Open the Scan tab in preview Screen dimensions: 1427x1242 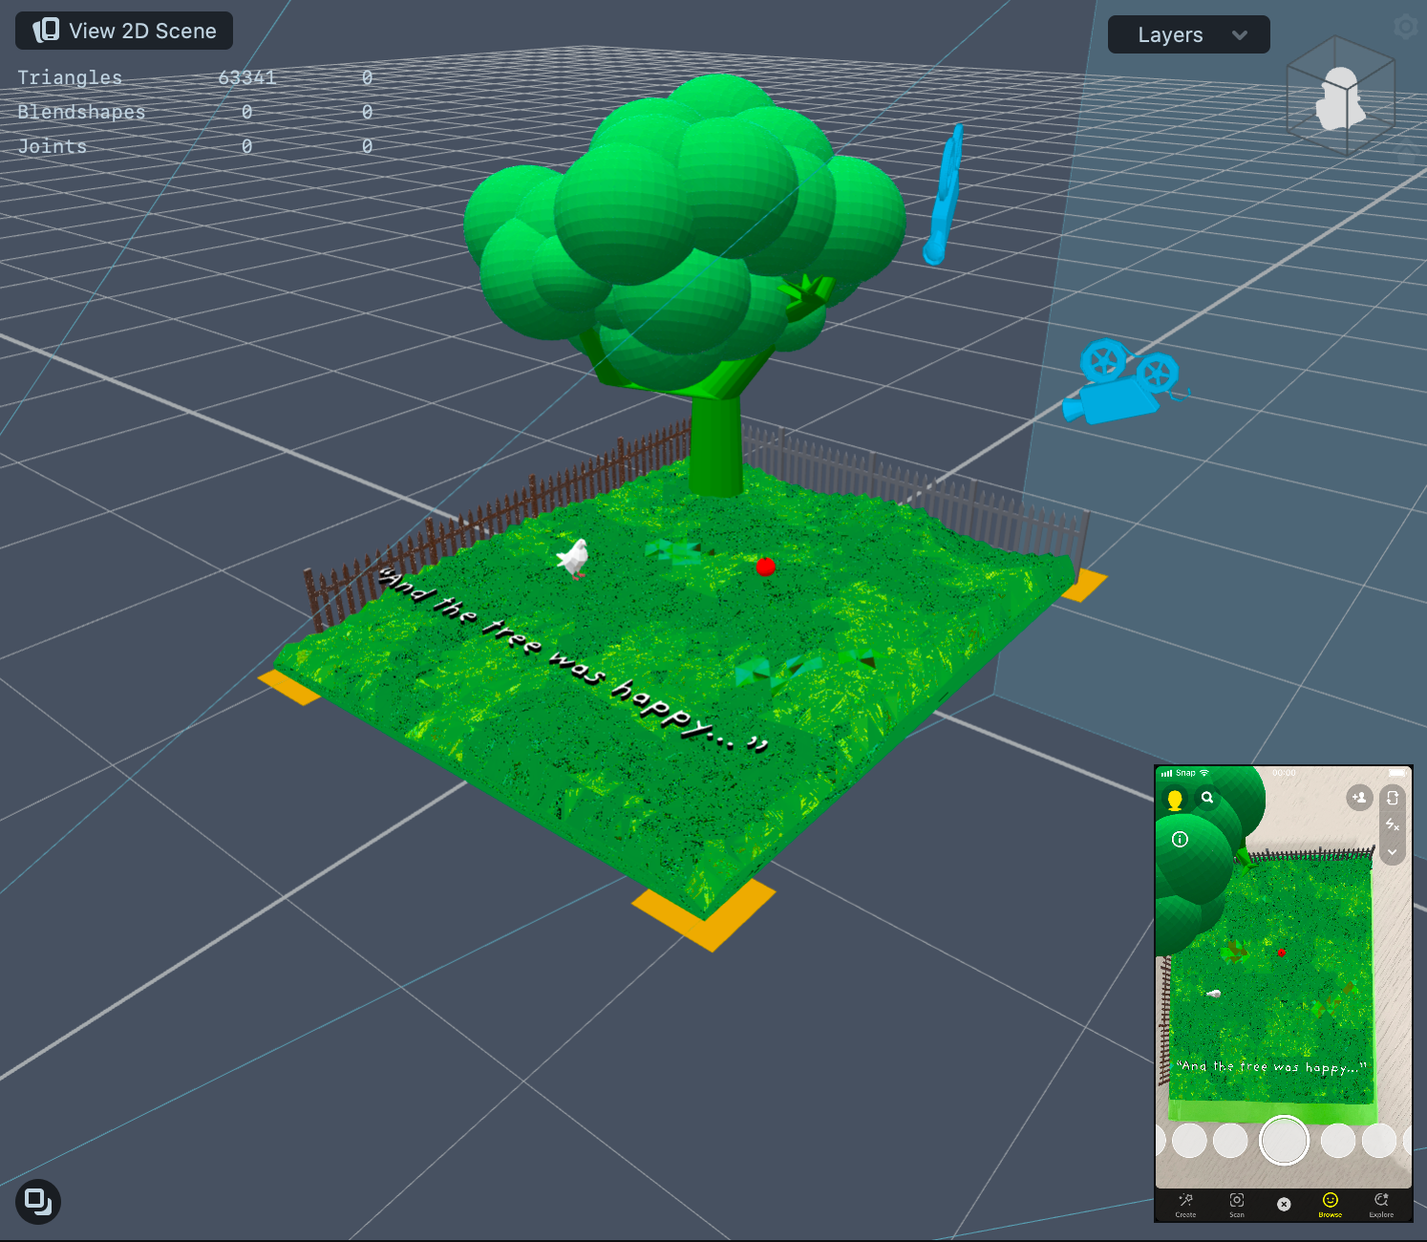click(x=1237, y=1205)
